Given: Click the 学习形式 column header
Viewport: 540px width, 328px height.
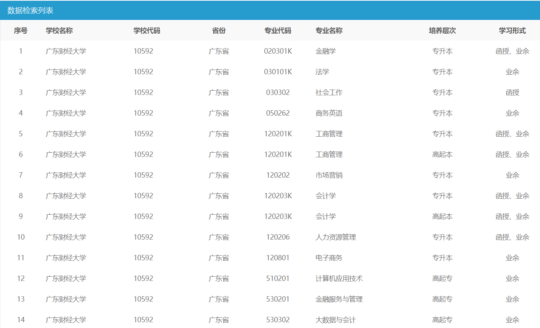Looking at the screenshot, I should [512, 31].
